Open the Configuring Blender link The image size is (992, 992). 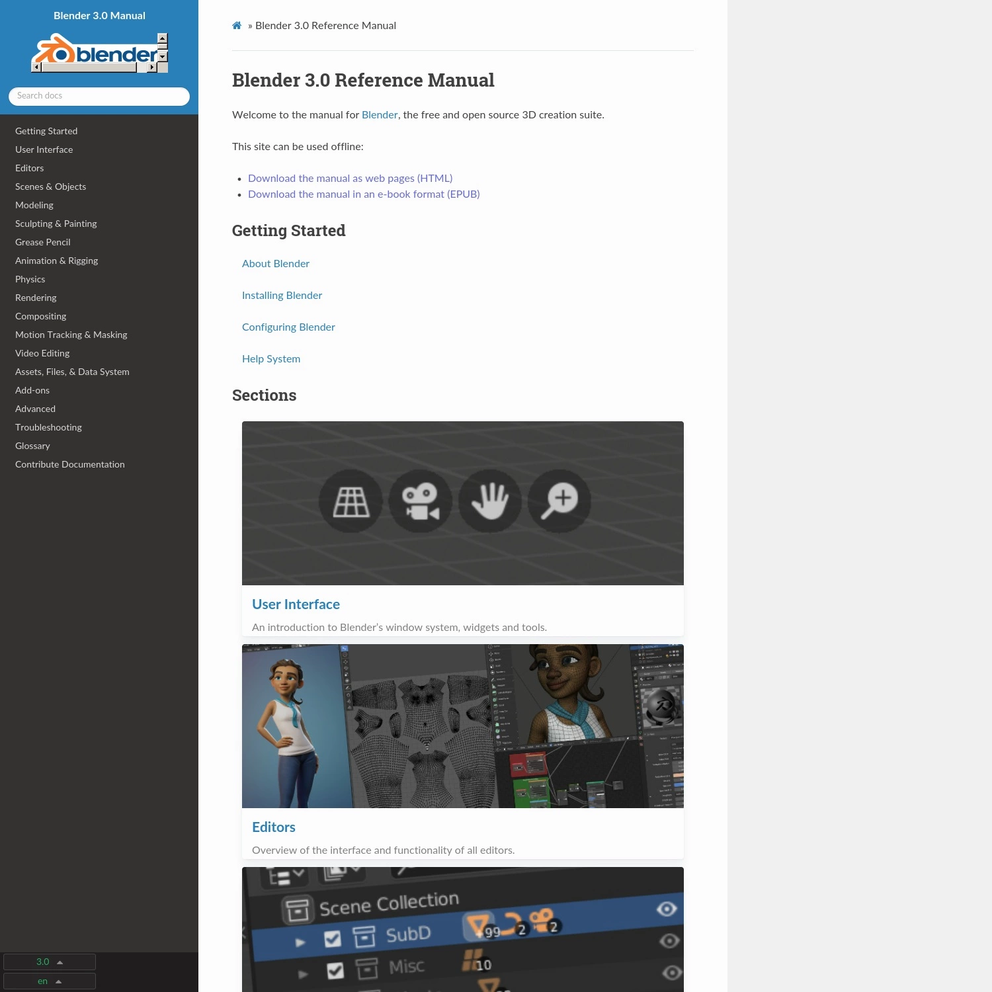(288, 327)
